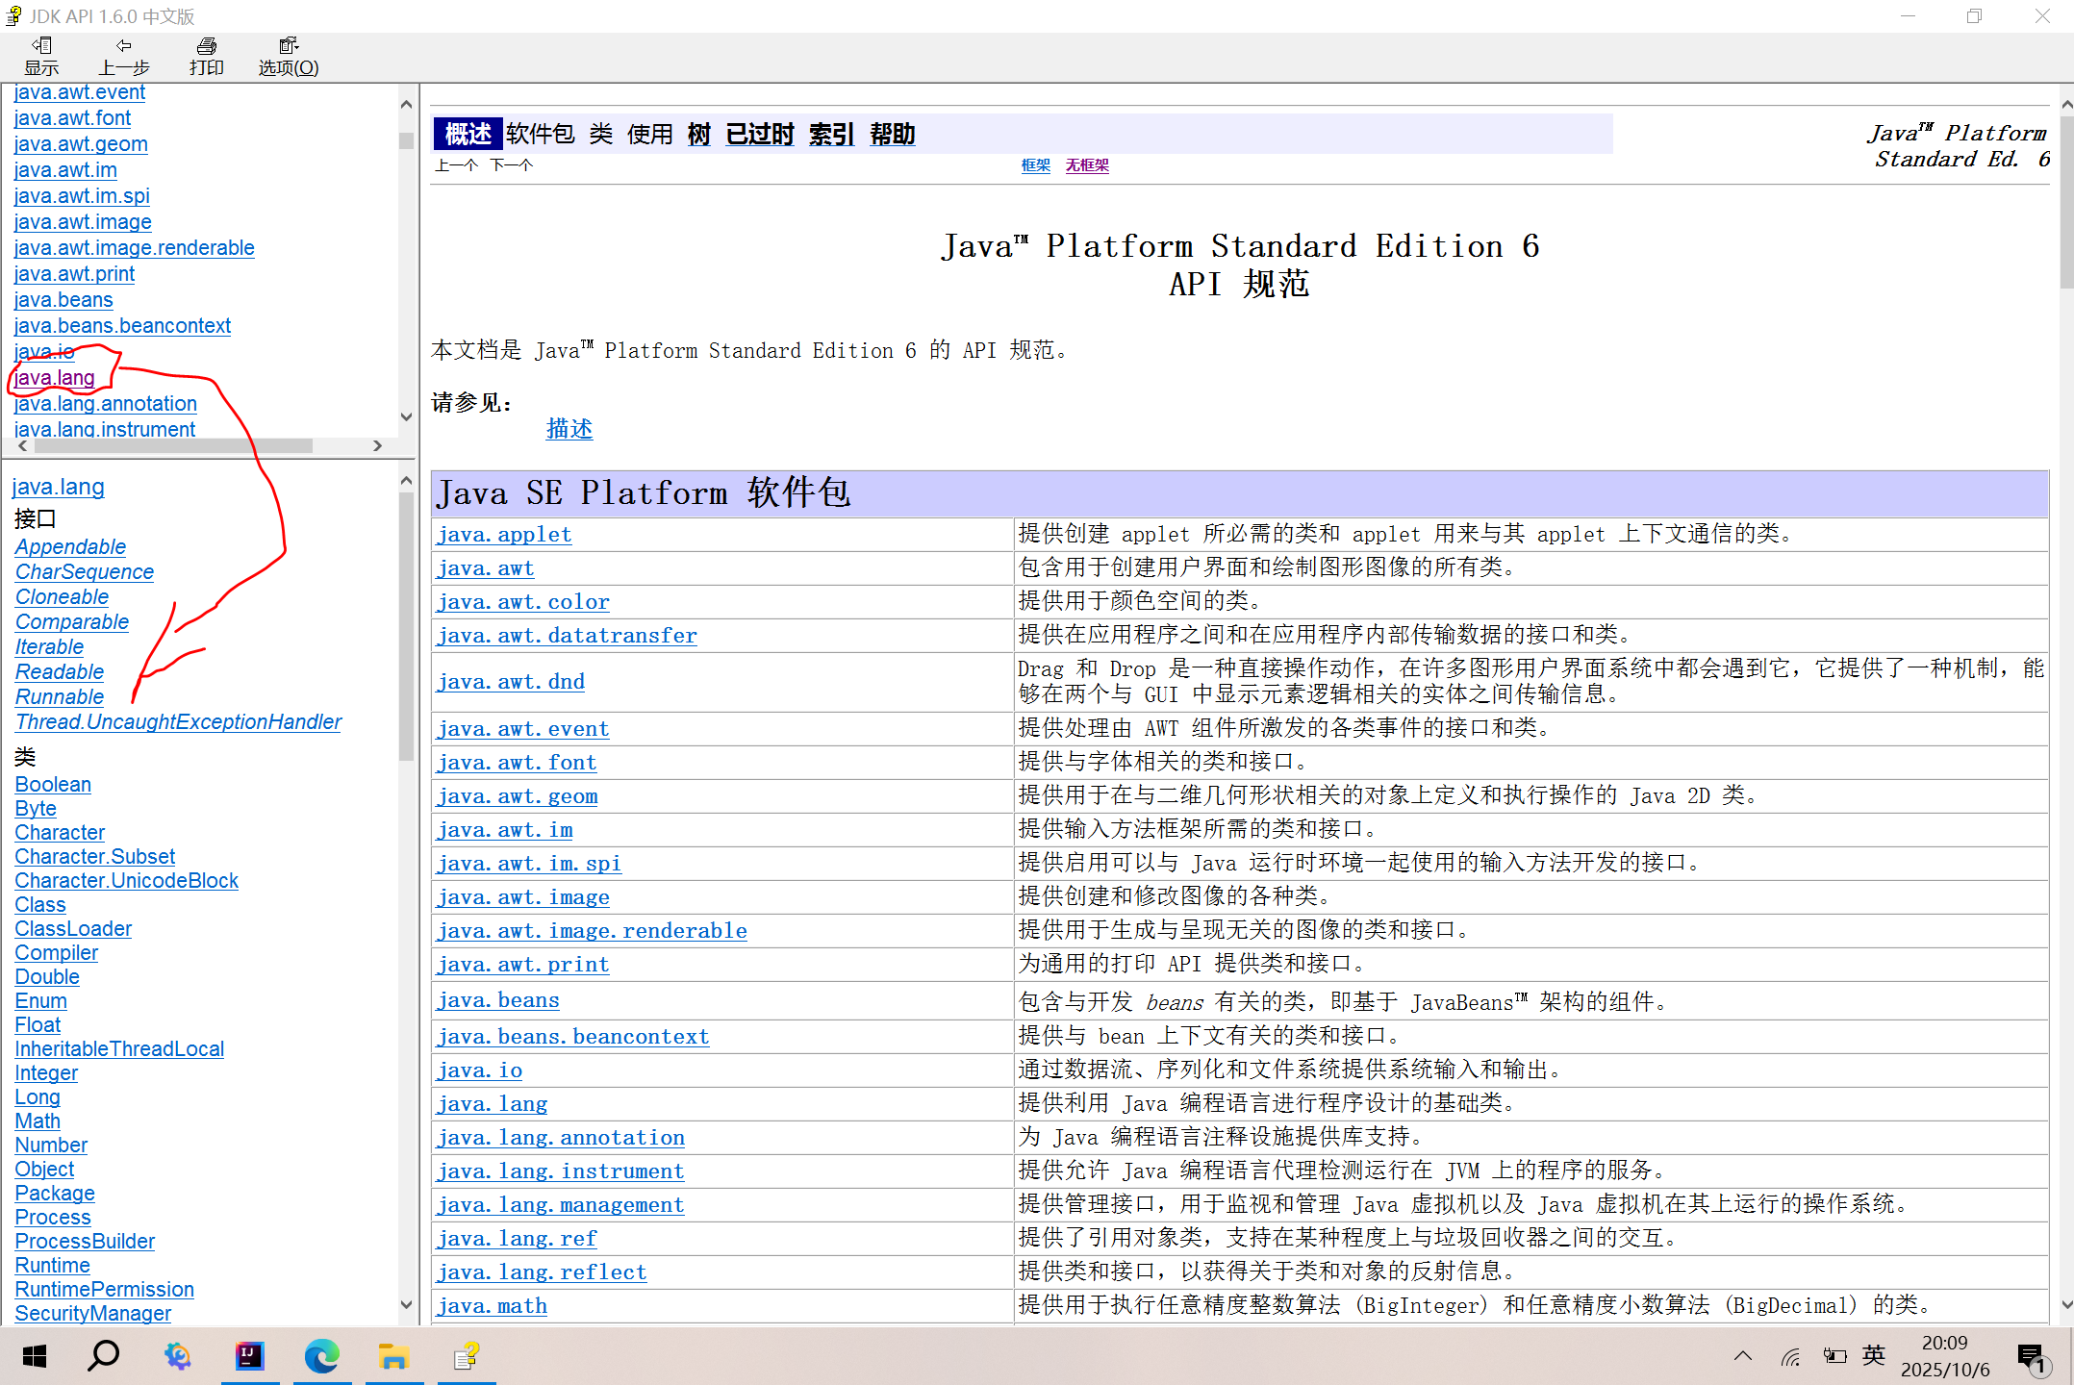2074x1385 pixels.
Task: Click the 显示 (Show) toolbar icon
Action: [x=41, y=56]
